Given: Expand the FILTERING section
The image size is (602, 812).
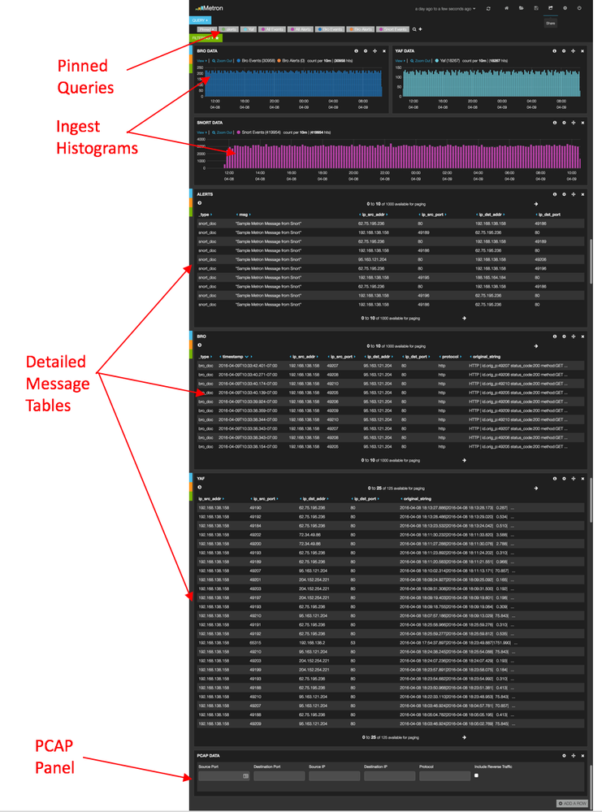Looking at the screenshot, I should 206,38.
